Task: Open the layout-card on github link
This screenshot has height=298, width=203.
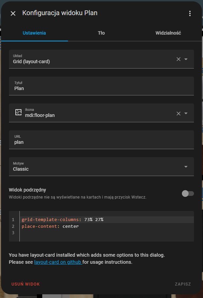Action: pyautogui.click(x=58, y=262)
